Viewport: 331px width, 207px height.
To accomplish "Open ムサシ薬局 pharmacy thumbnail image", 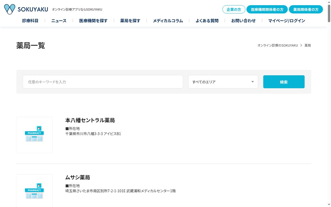I will [x=34, y=191].
